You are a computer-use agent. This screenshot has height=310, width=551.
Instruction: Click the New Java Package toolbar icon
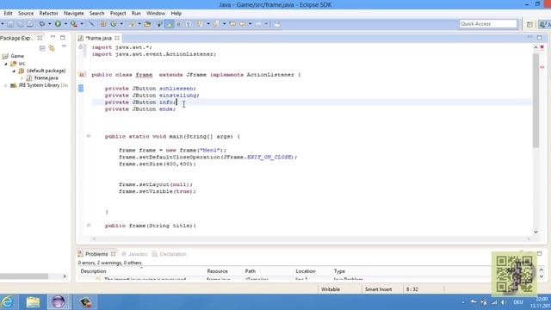coord(103,24)
